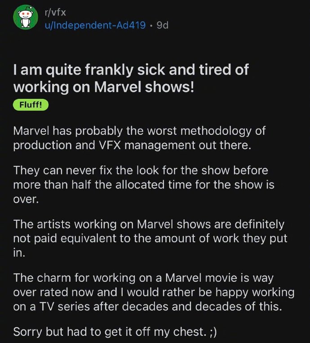This screenshot has width=310, height=343.
Task: Open the u/Independent-Ad419 user profile
Action: (94, 25)
